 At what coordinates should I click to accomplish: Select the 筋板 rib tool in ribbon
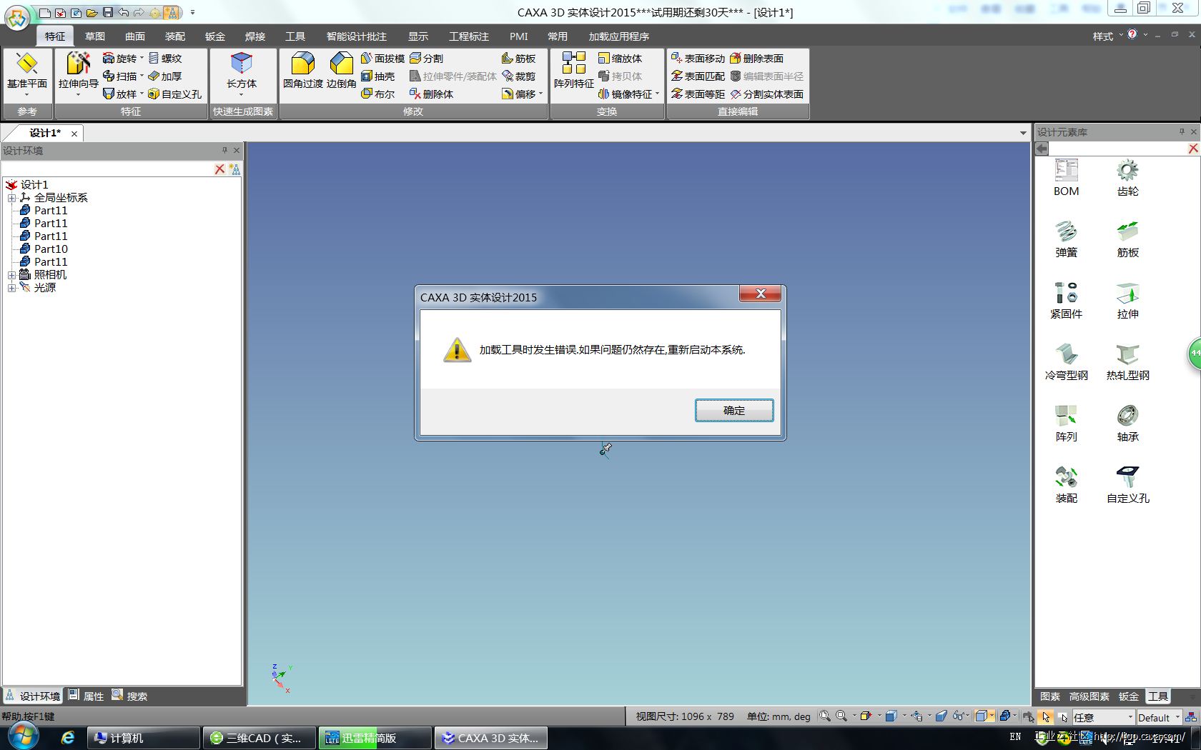pyautogui.click(x=519, y=58)
